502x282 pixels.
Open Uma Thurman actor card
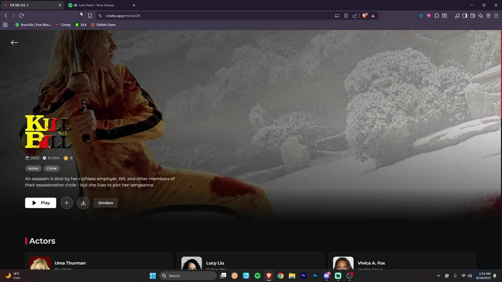click(98, 261)
